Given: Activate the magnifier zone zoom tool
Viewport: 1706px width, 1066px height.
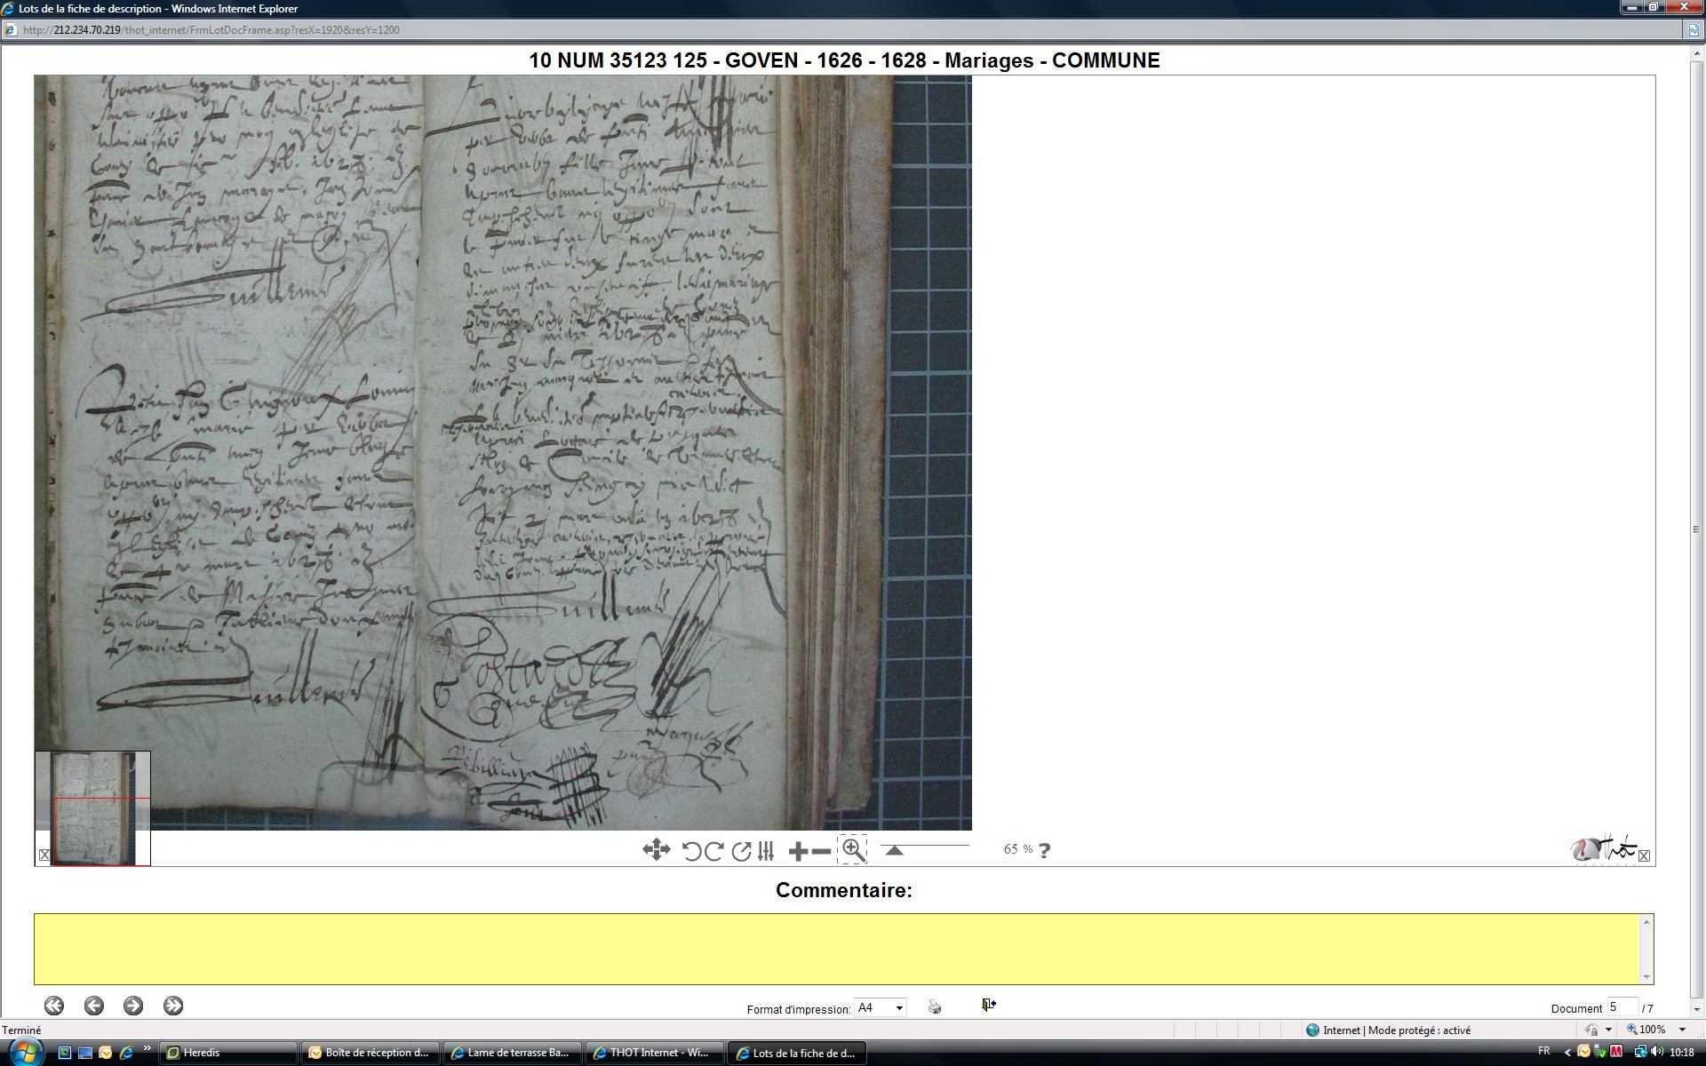Looking at the screenshot, I should (853, 850).
